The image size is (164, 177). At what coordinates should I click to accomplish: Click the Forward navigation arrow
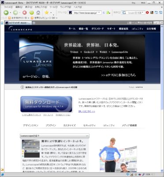pyautogui.click(x=15, y=13)
